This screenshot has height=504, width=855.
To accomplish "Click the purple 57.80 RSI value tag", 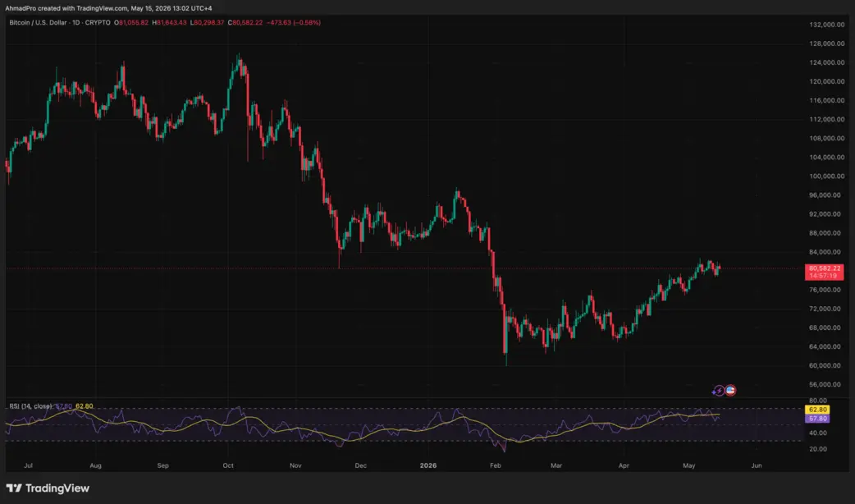I will pos(818,419).
